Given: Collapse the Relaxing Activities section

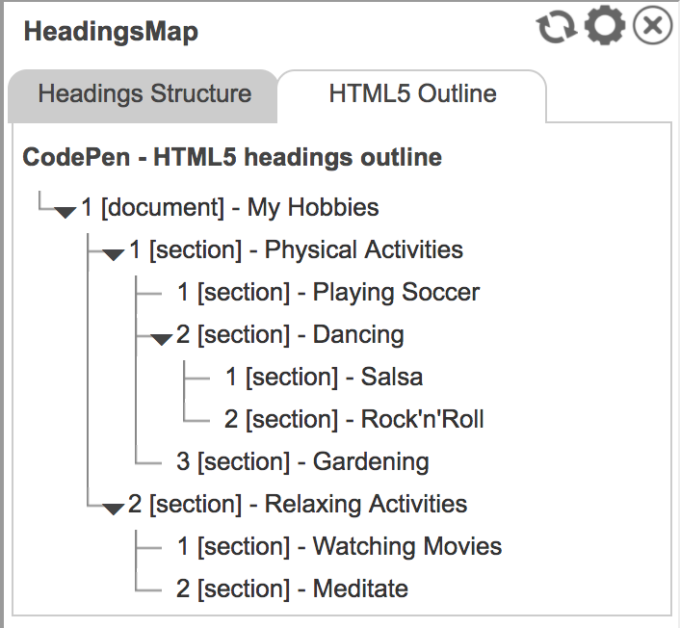Looking at the screenshot, I should point(114,508).
